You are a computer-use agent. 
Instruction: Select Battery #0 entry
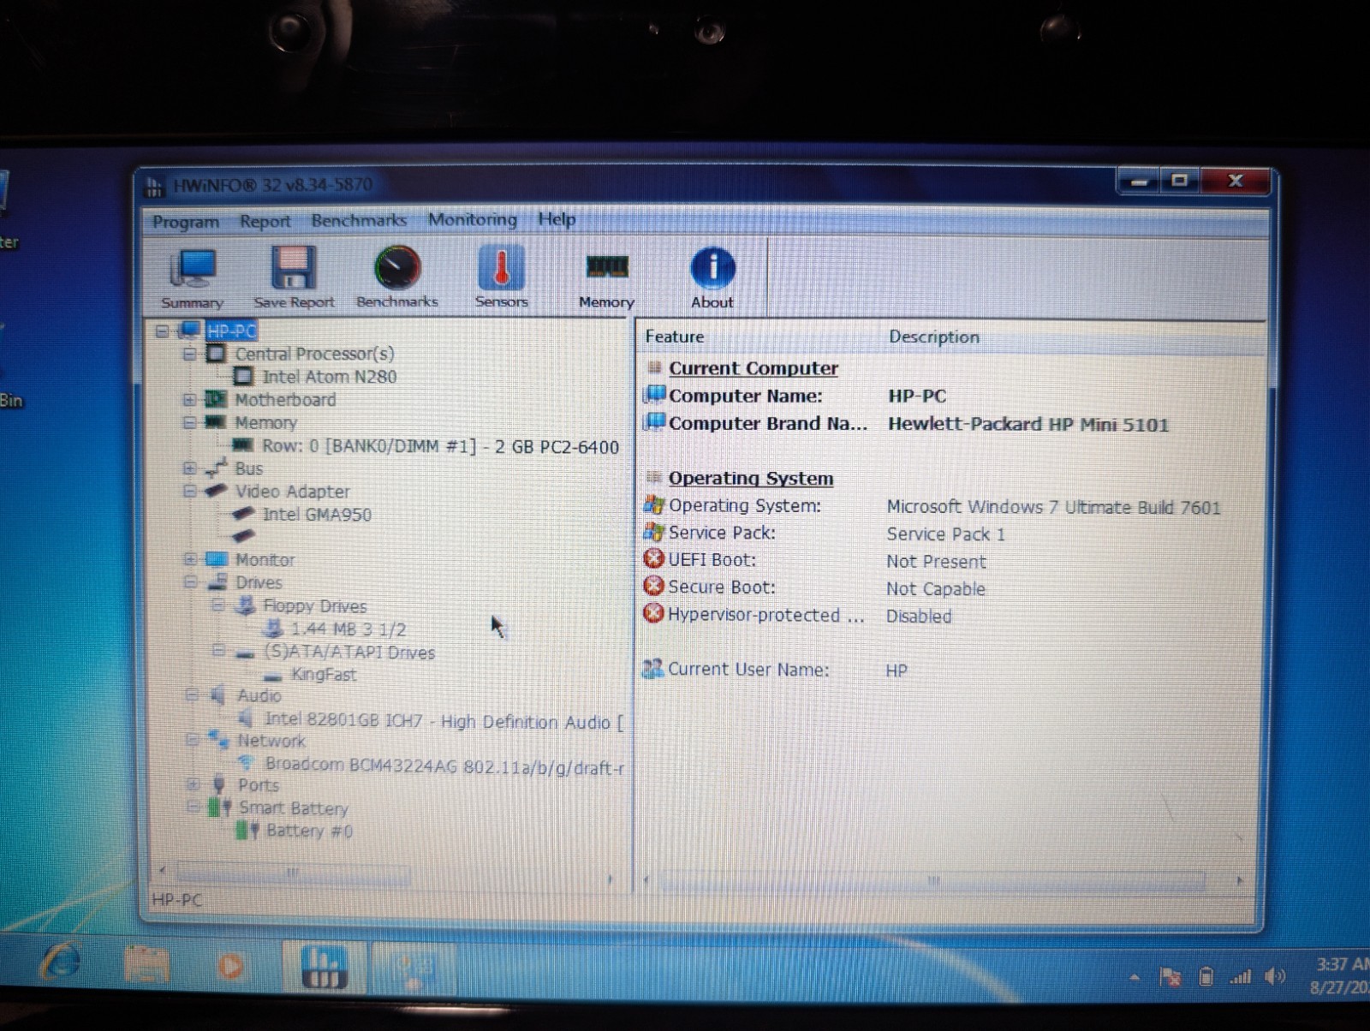(309, 831)
